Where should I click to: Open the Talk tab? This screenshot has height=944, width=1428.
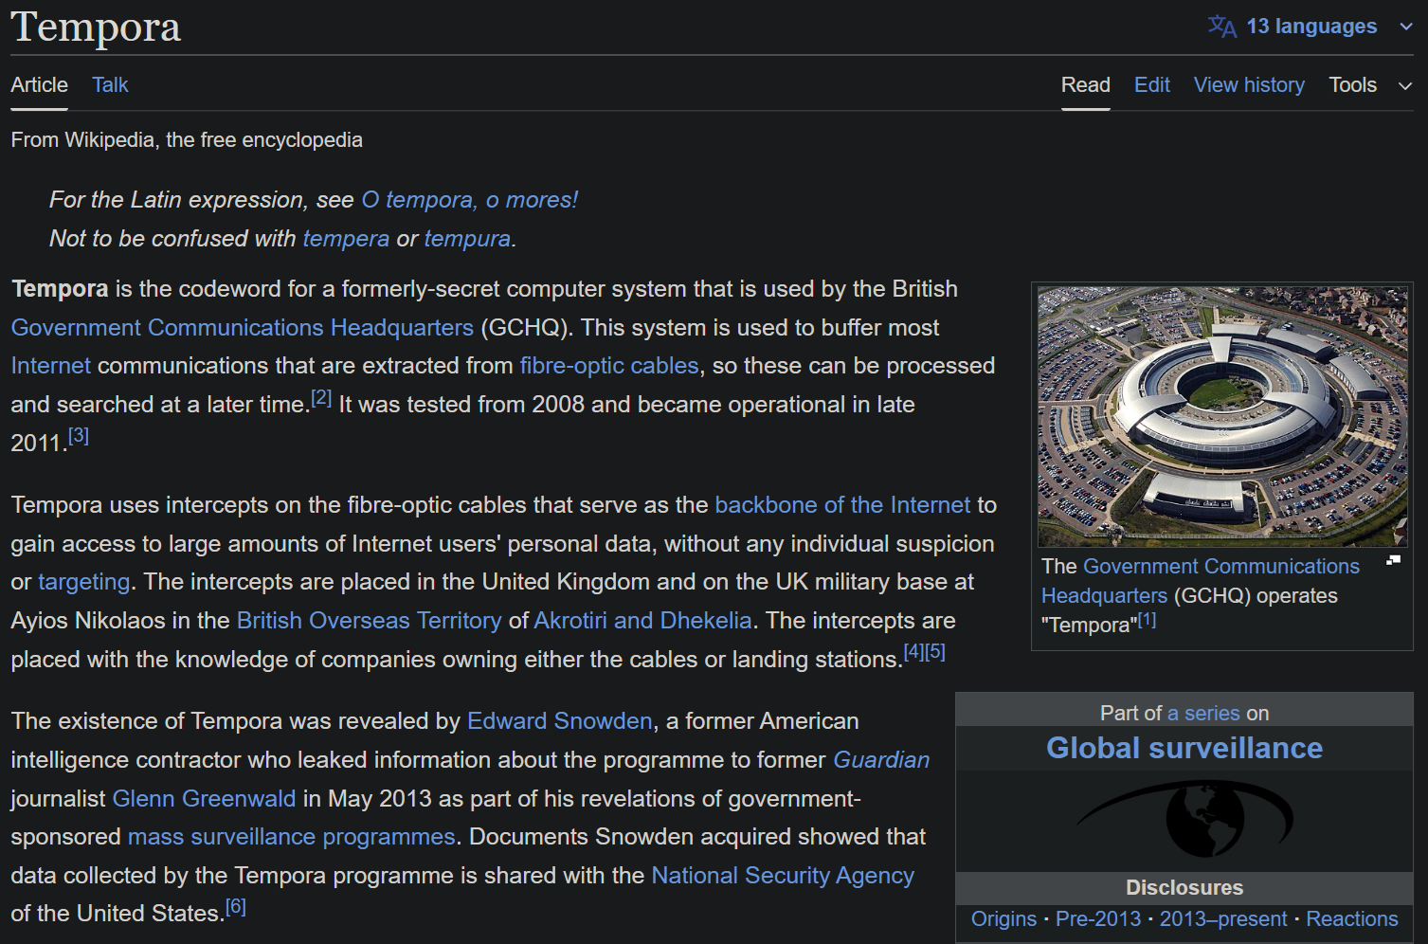pos(110,85)
